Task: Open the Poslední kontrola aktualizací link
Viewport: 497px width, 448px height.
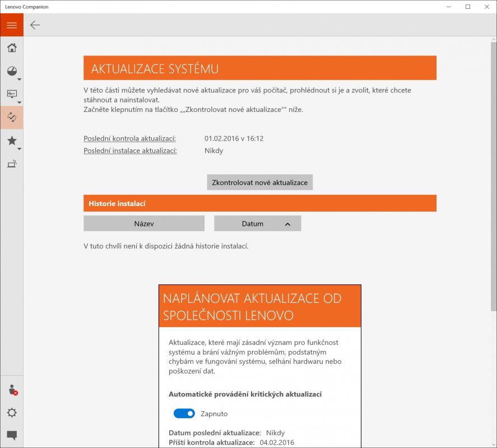Action: click(129, 138)
